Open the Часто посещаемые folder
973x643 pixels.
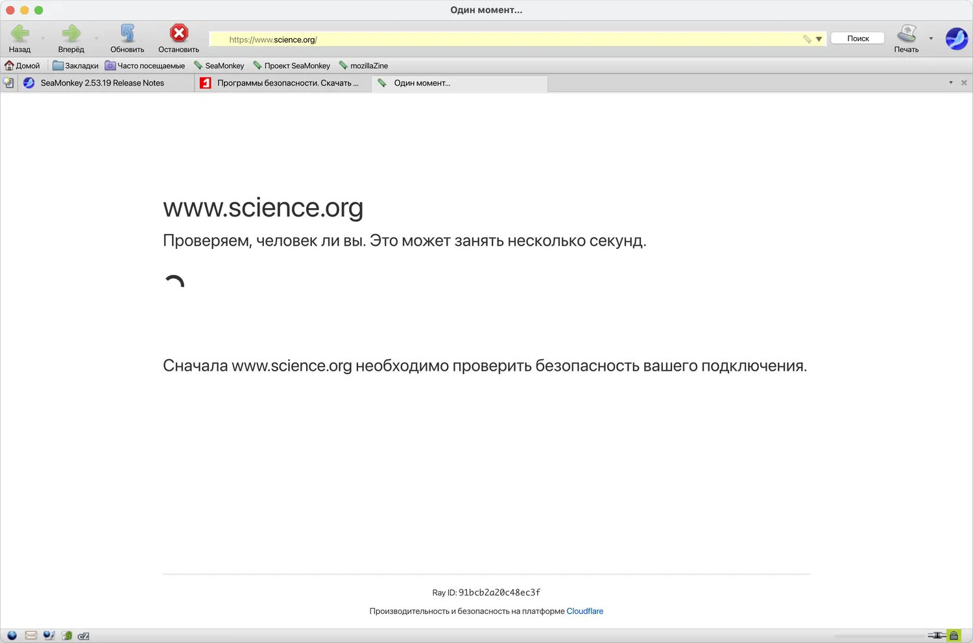click(x=145, y=65)
